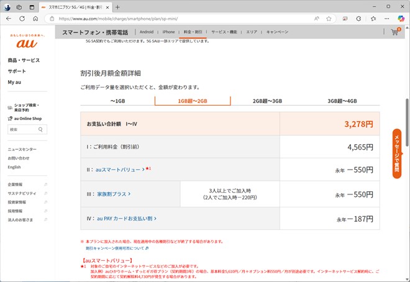This screenshot has width=410, height=282.
Task: Click the screenshot icon in the browser toolbar
Action: point(345,19)
